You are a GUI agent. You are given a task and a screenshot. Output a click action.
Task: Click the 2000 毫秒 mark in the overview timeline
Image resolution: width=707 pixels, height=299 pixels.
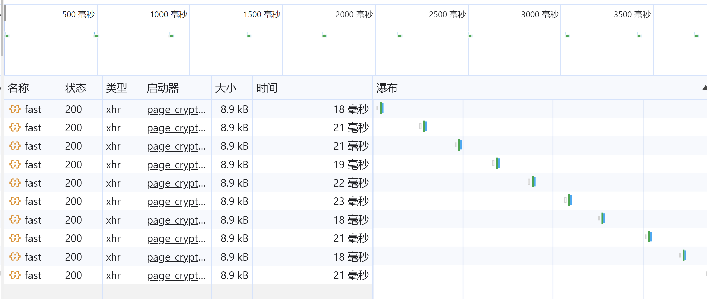coord(354,14)
